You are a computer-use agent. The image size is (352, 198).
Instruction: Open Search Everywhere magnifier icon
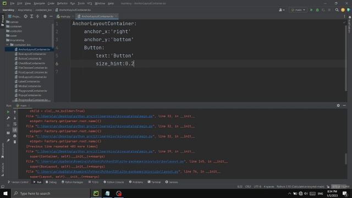pyautogui.click(x=337, y=10)
